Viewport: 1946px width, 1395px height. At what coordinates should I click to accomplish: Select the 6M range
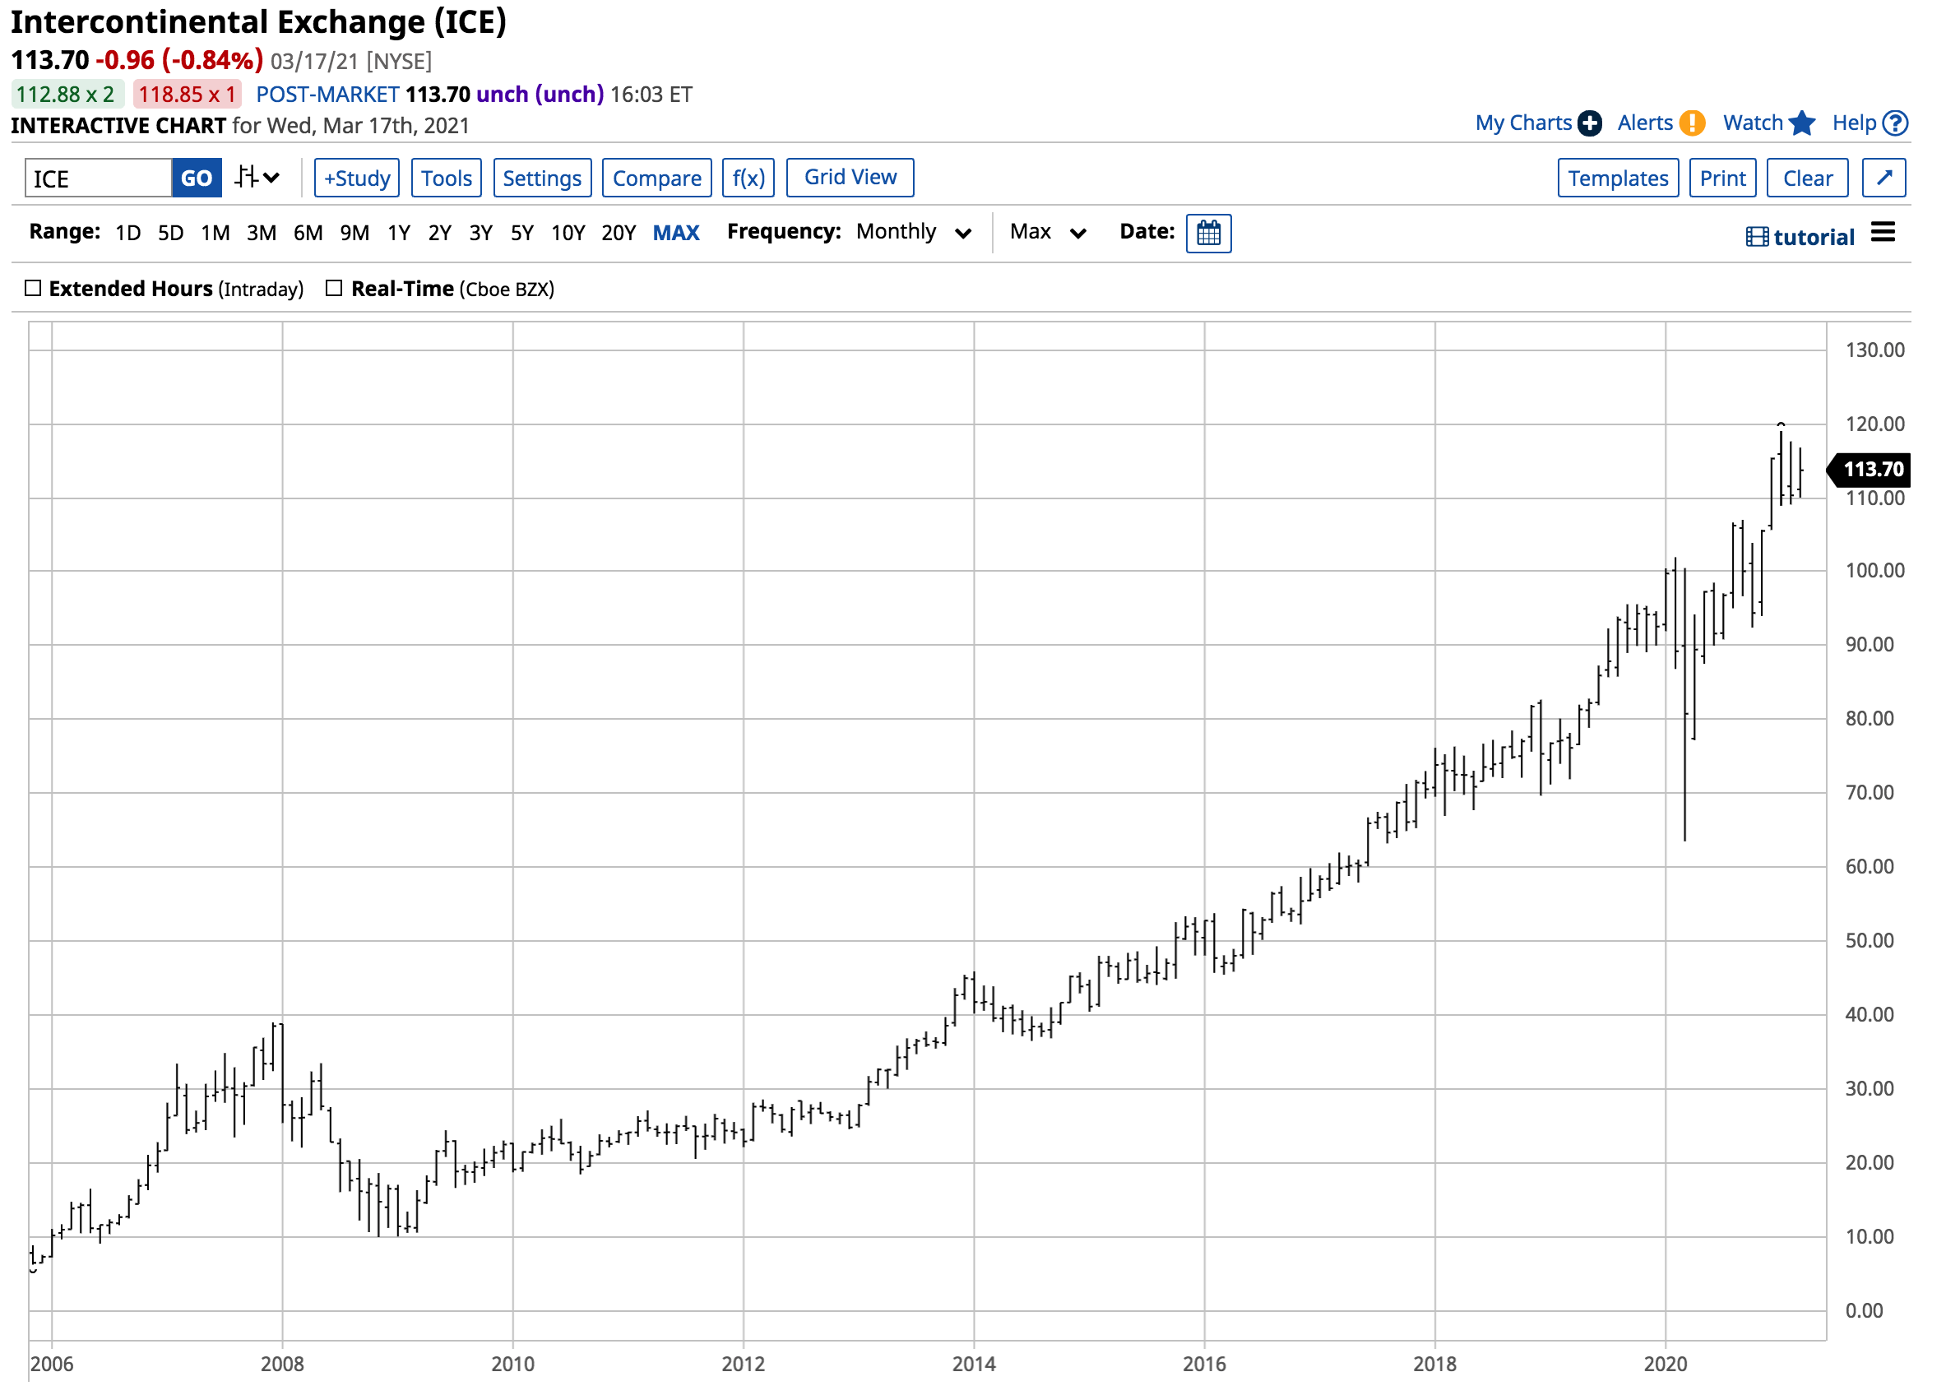tap(308, 233)
